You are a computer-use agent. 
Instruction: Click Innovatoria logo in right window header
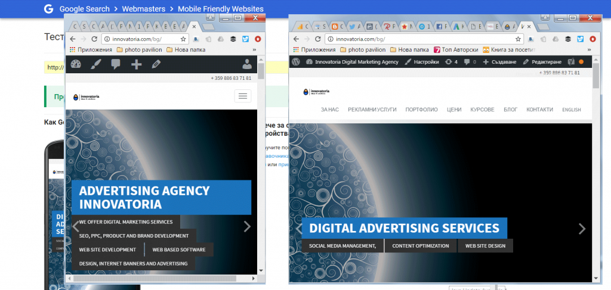click(x=316, y=92)
